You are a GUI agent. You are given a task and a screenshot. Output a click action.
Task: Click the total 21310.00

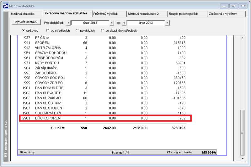coord(140,128)
